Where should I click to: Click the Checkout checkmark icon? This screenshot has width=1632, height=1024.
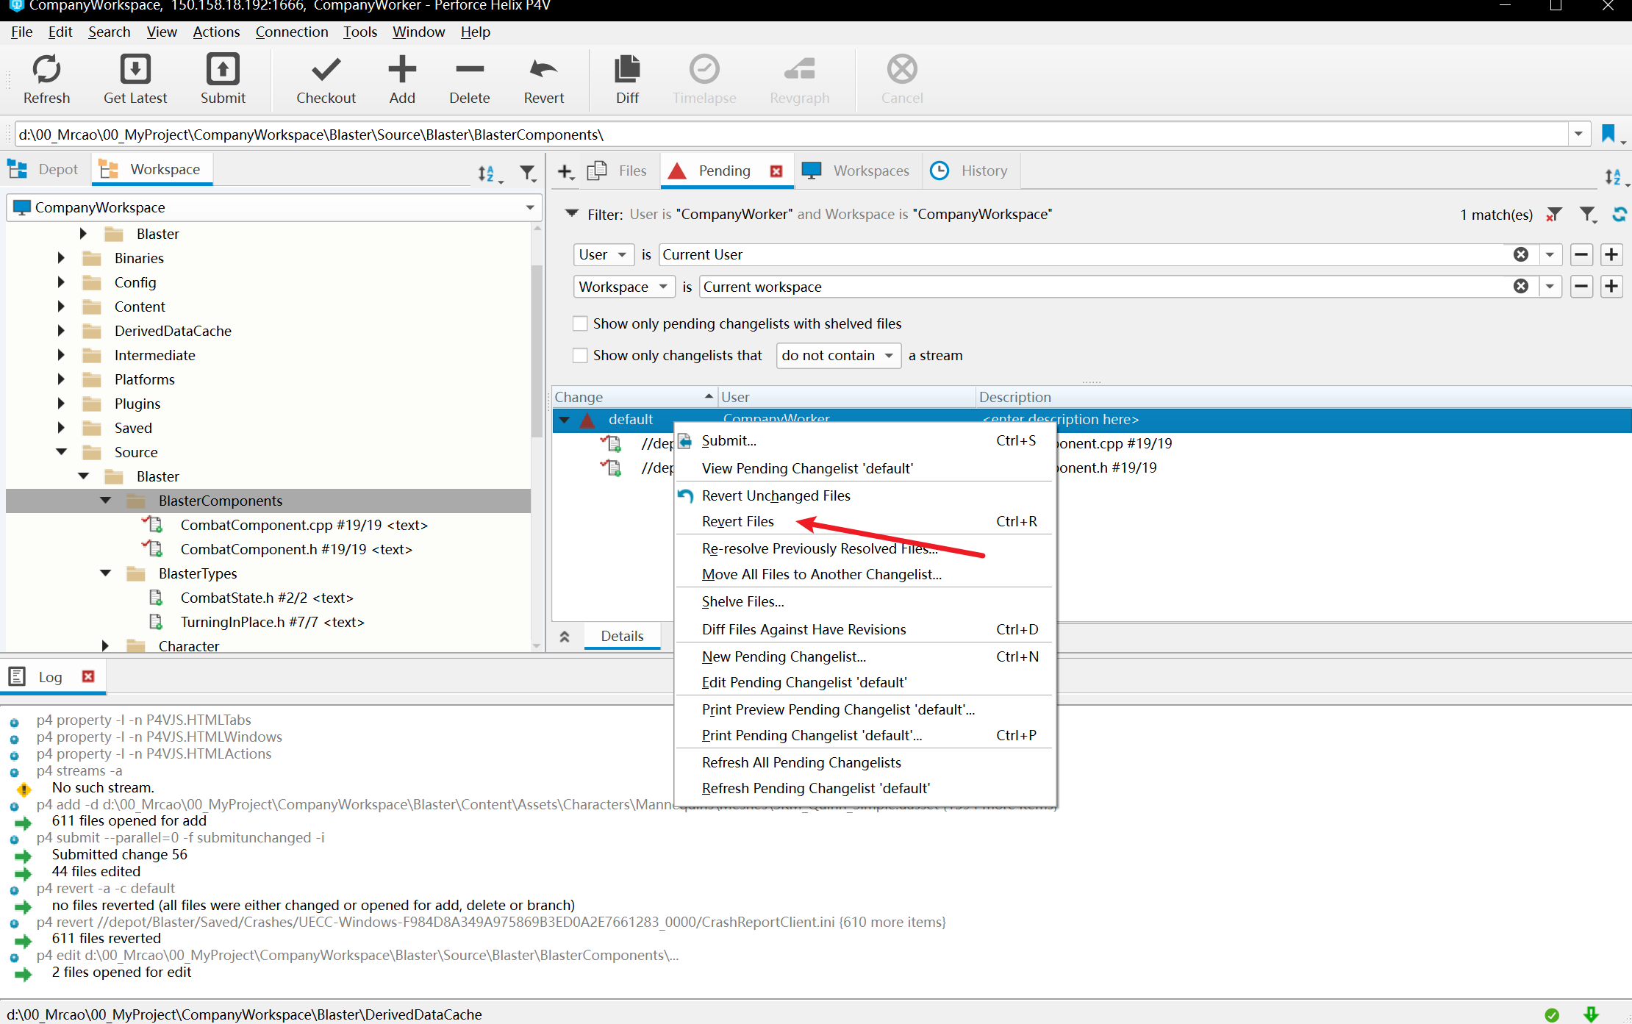coord(326,70)
